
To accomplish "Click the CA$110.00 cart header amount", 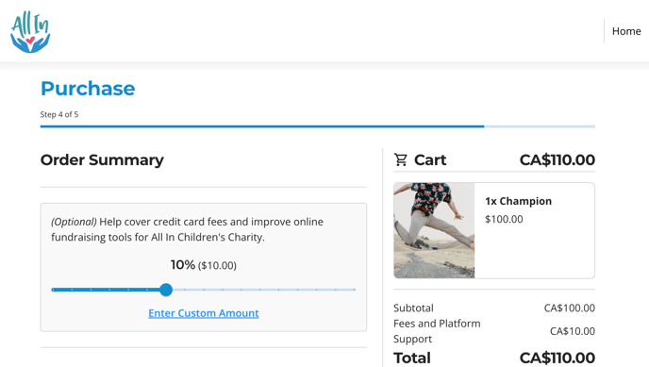I will coord(557,159).
